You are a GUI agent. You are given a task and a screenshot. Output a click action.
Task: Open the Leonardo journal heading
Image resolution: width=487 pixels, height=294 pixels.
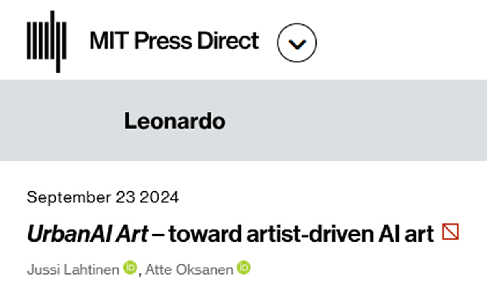pos(175,121)
